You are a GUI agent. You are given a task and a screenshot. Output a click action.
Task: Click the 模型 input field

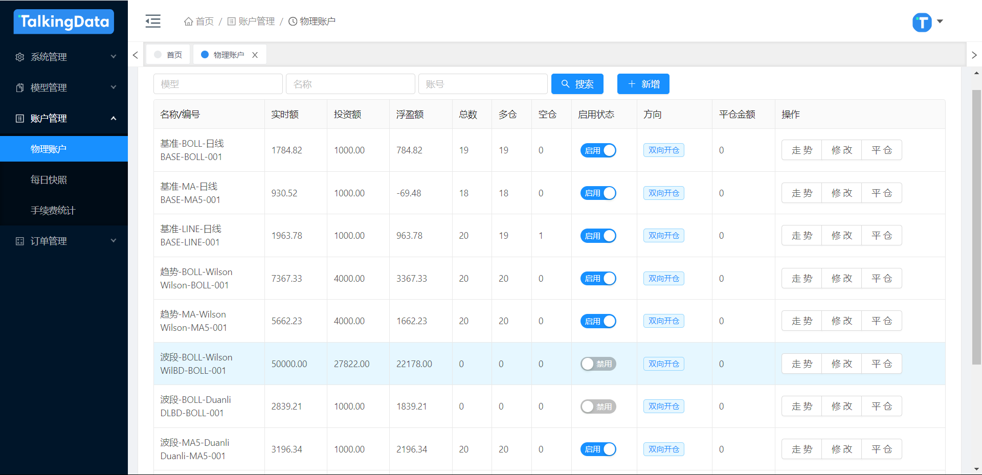218,84
